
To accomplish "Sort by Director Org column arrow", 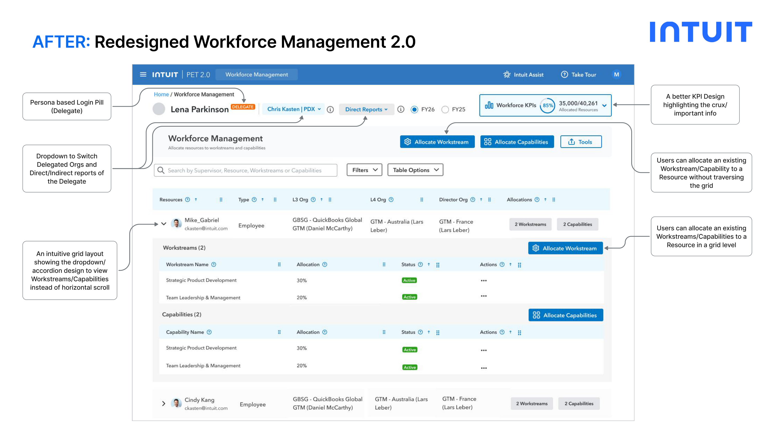I will pyautogui.click(x=481, y=199).
